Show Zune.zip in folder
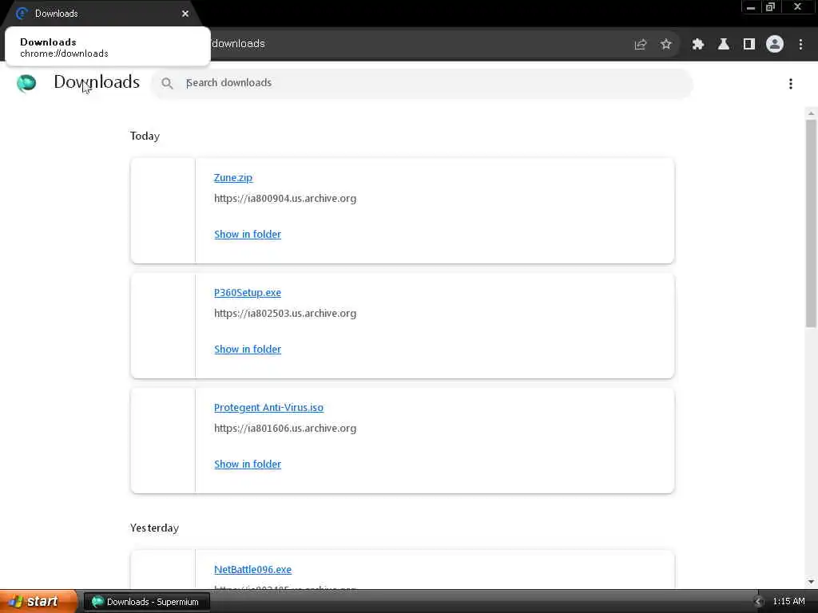 pyautogui.click(x=248, y=234)
